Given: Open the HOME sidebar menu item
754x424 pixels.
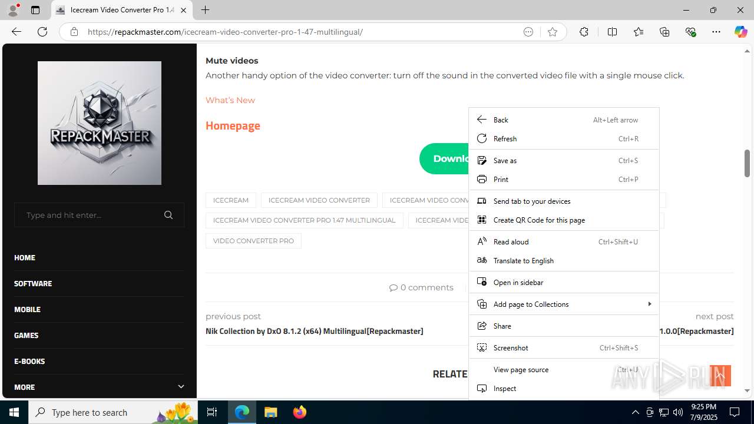Looking at the screenshot, I should 25,257.
